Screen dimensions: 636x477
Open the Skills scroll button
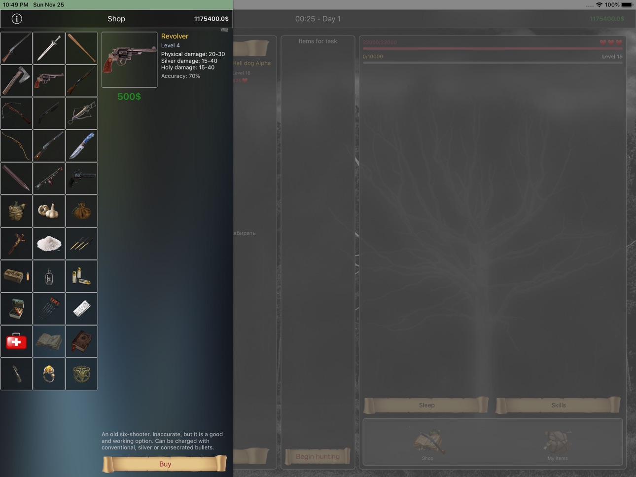coord(558,405)
